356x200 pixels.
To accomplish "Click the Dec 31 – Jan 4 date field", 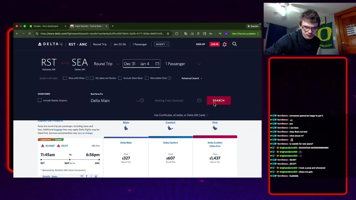I will tap(141, 64).
